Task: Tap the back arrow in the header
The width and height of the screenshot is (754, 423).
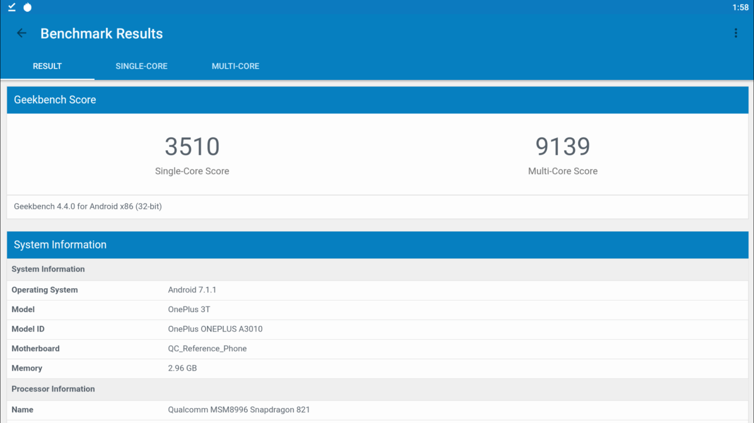Action: [x=22, y=33]
